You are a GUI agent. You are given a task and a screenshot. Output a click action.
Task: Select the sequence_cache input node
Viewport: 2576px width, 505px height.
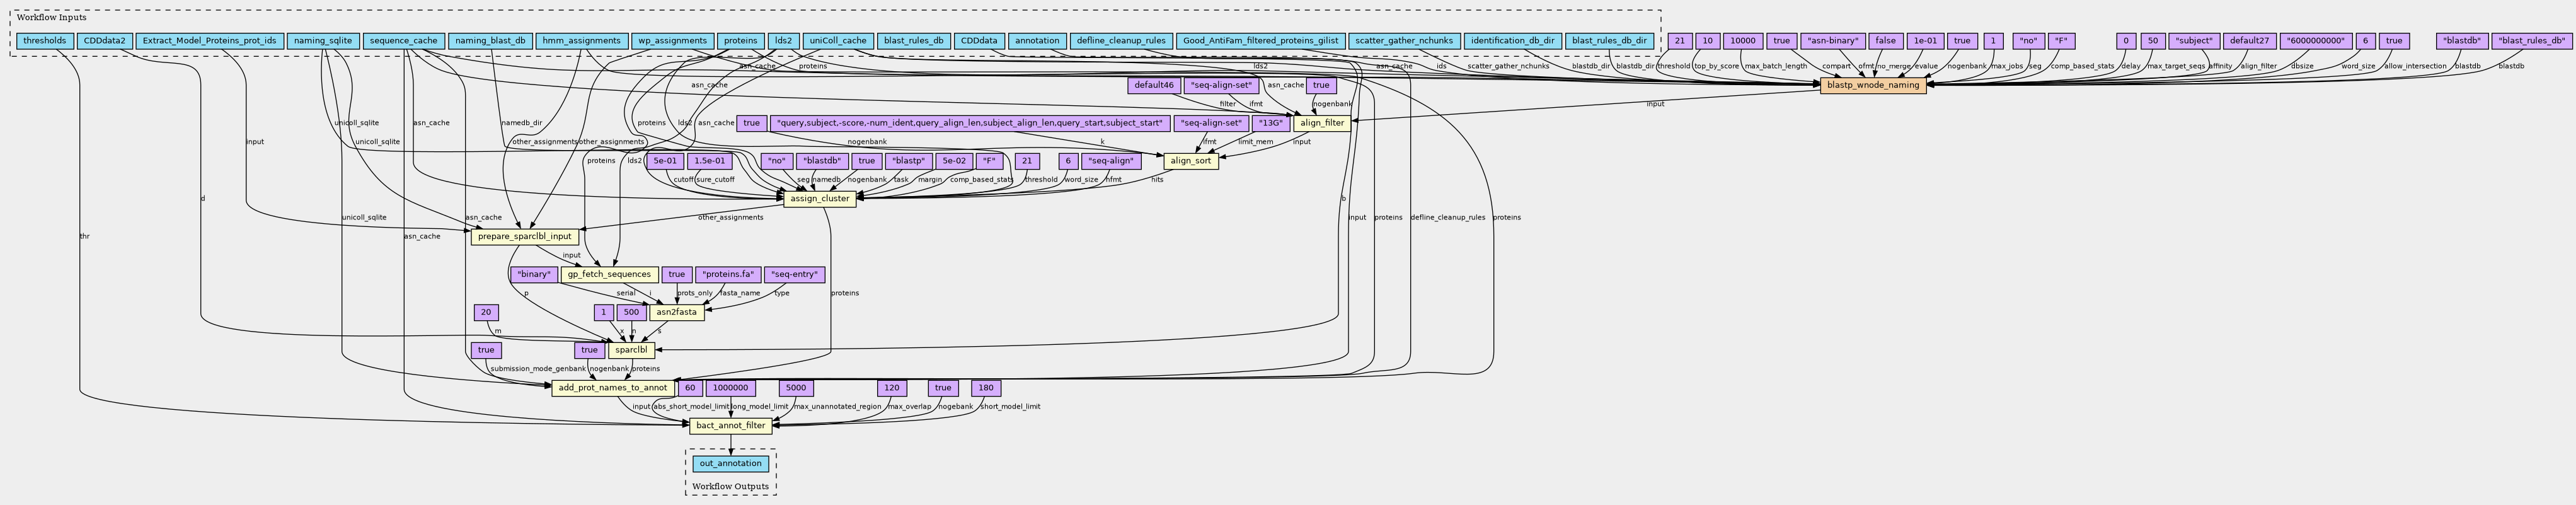coord(403,41)
